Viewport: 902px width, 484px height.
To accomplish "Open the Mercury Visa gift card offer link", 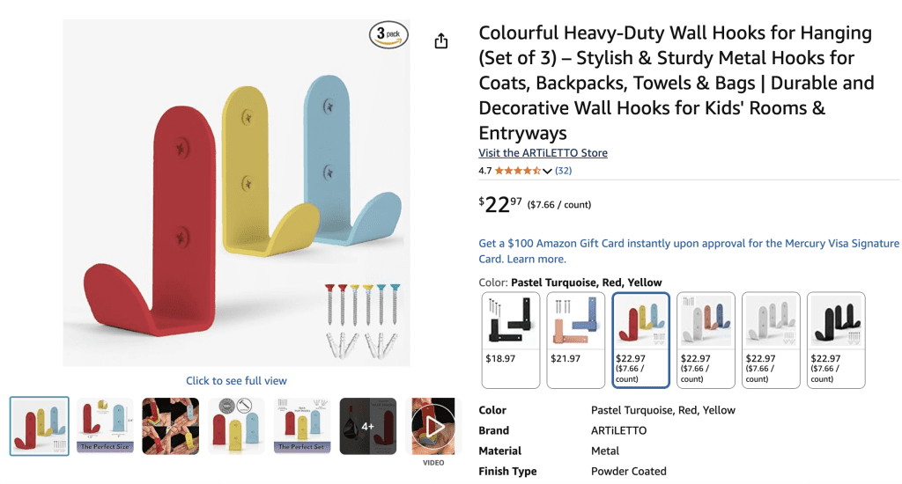I will [689, 251].
